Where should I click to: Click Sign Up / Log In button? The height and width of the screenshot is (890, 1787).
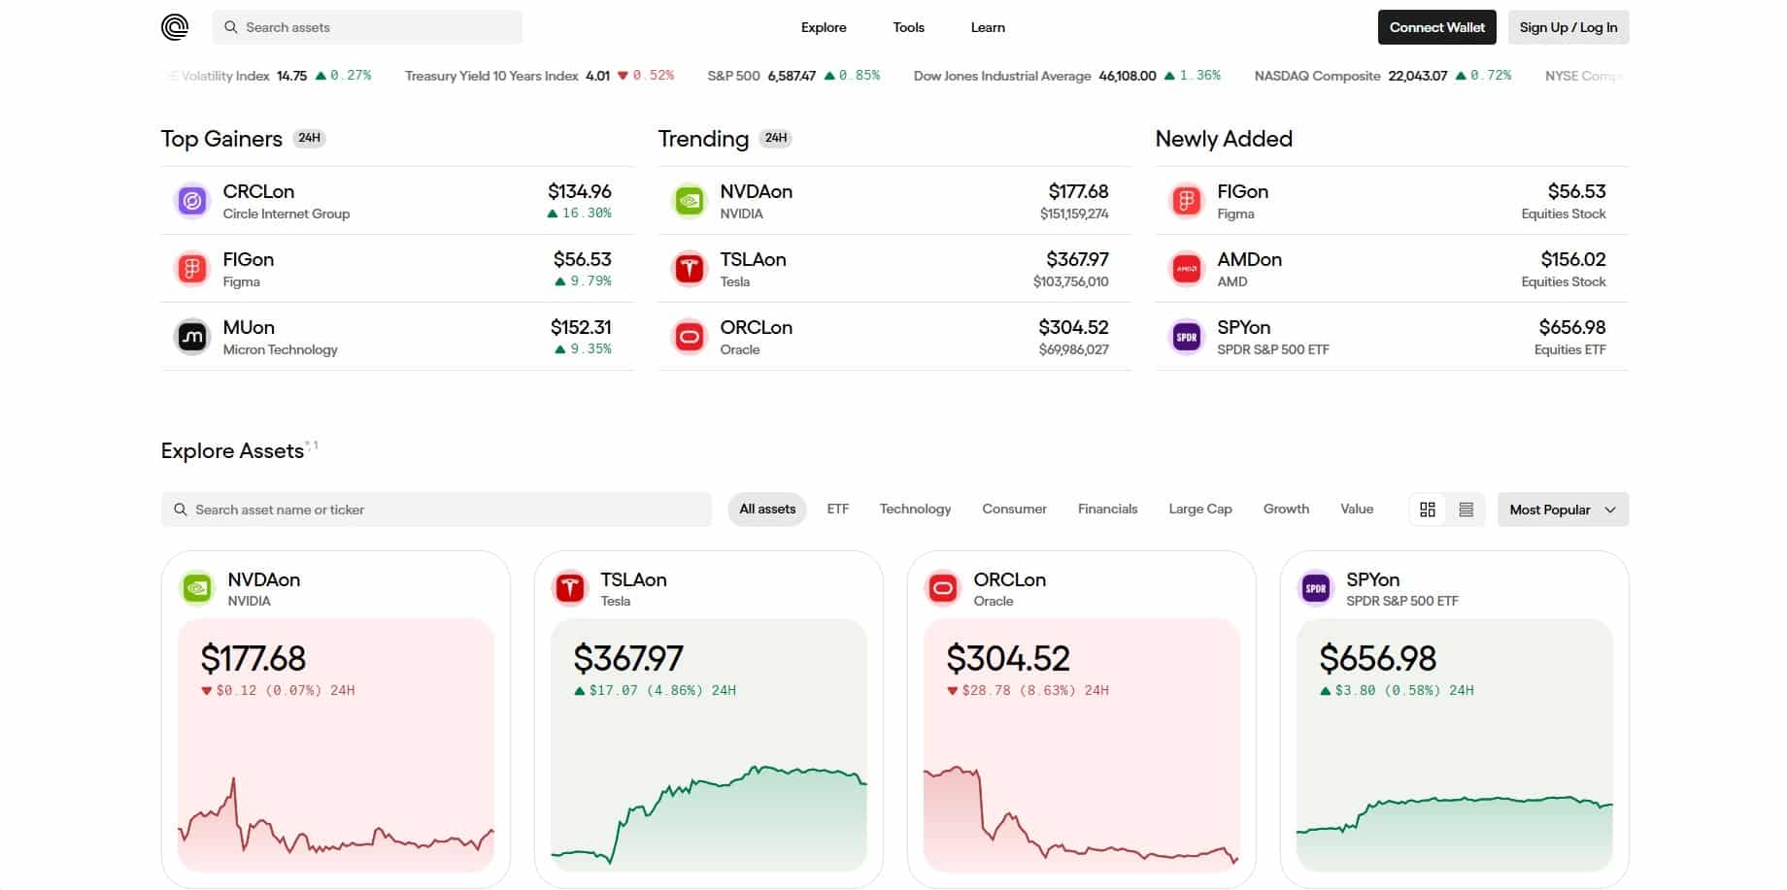coord(1568,27)
